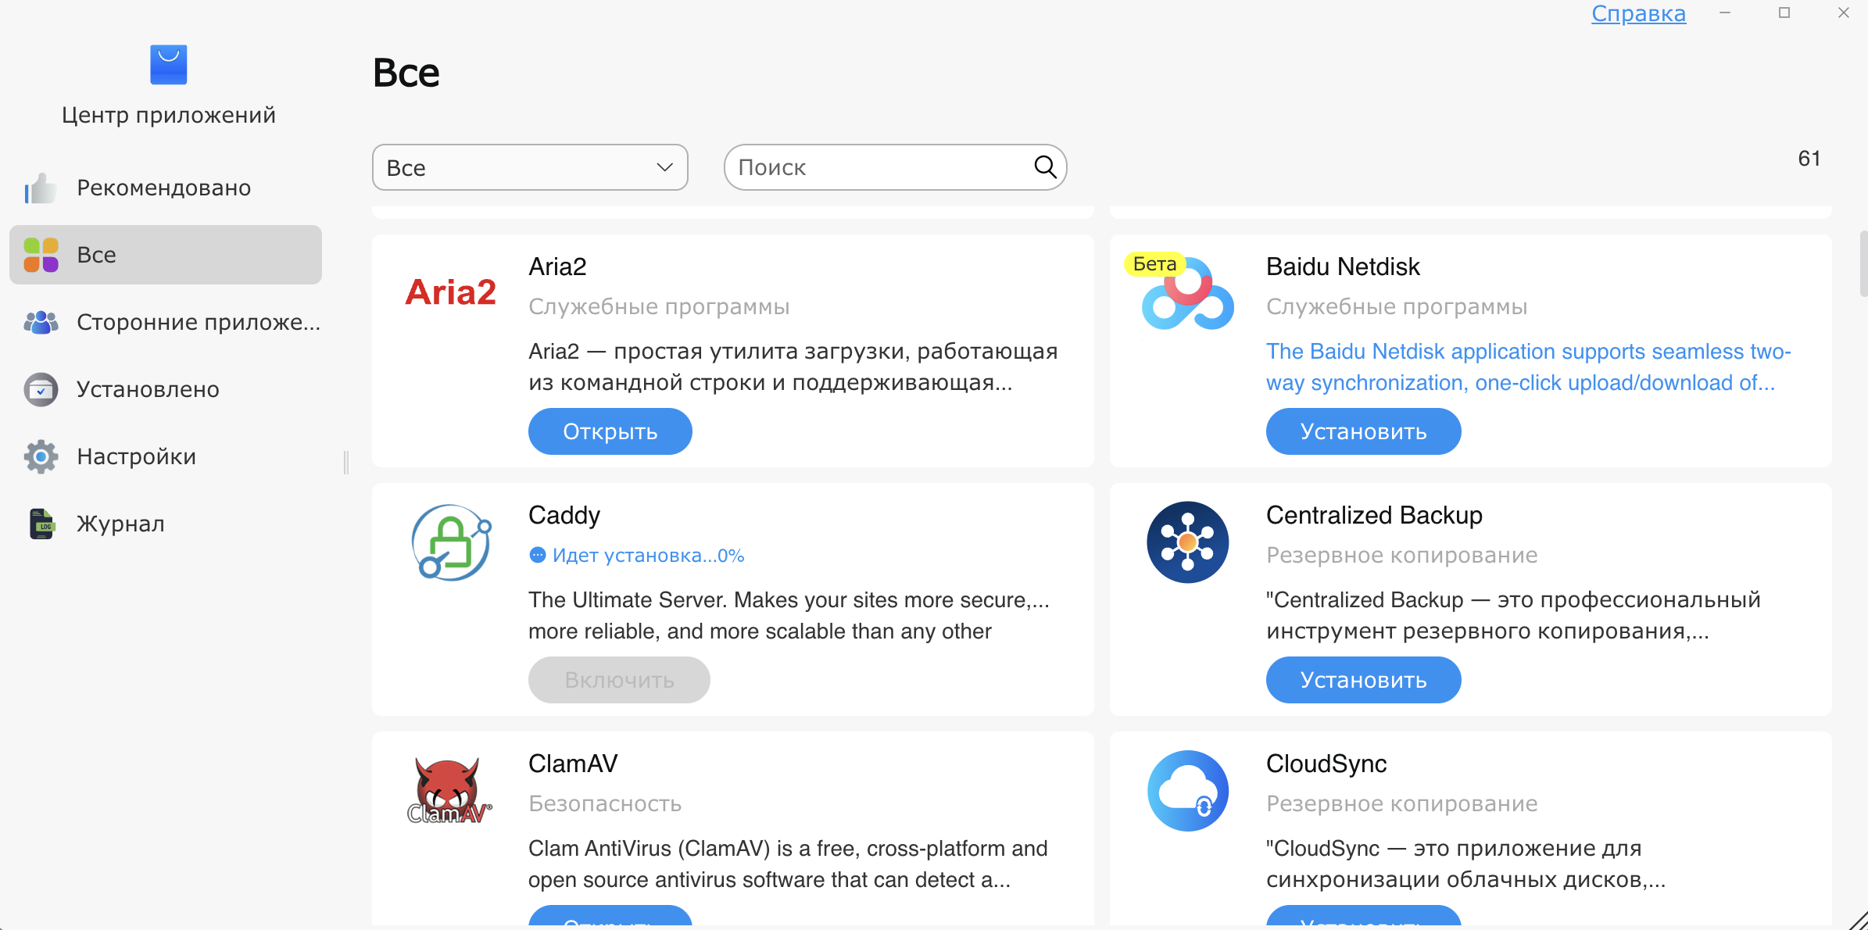Click the CloudSync cloud icon

(1187, 791)
